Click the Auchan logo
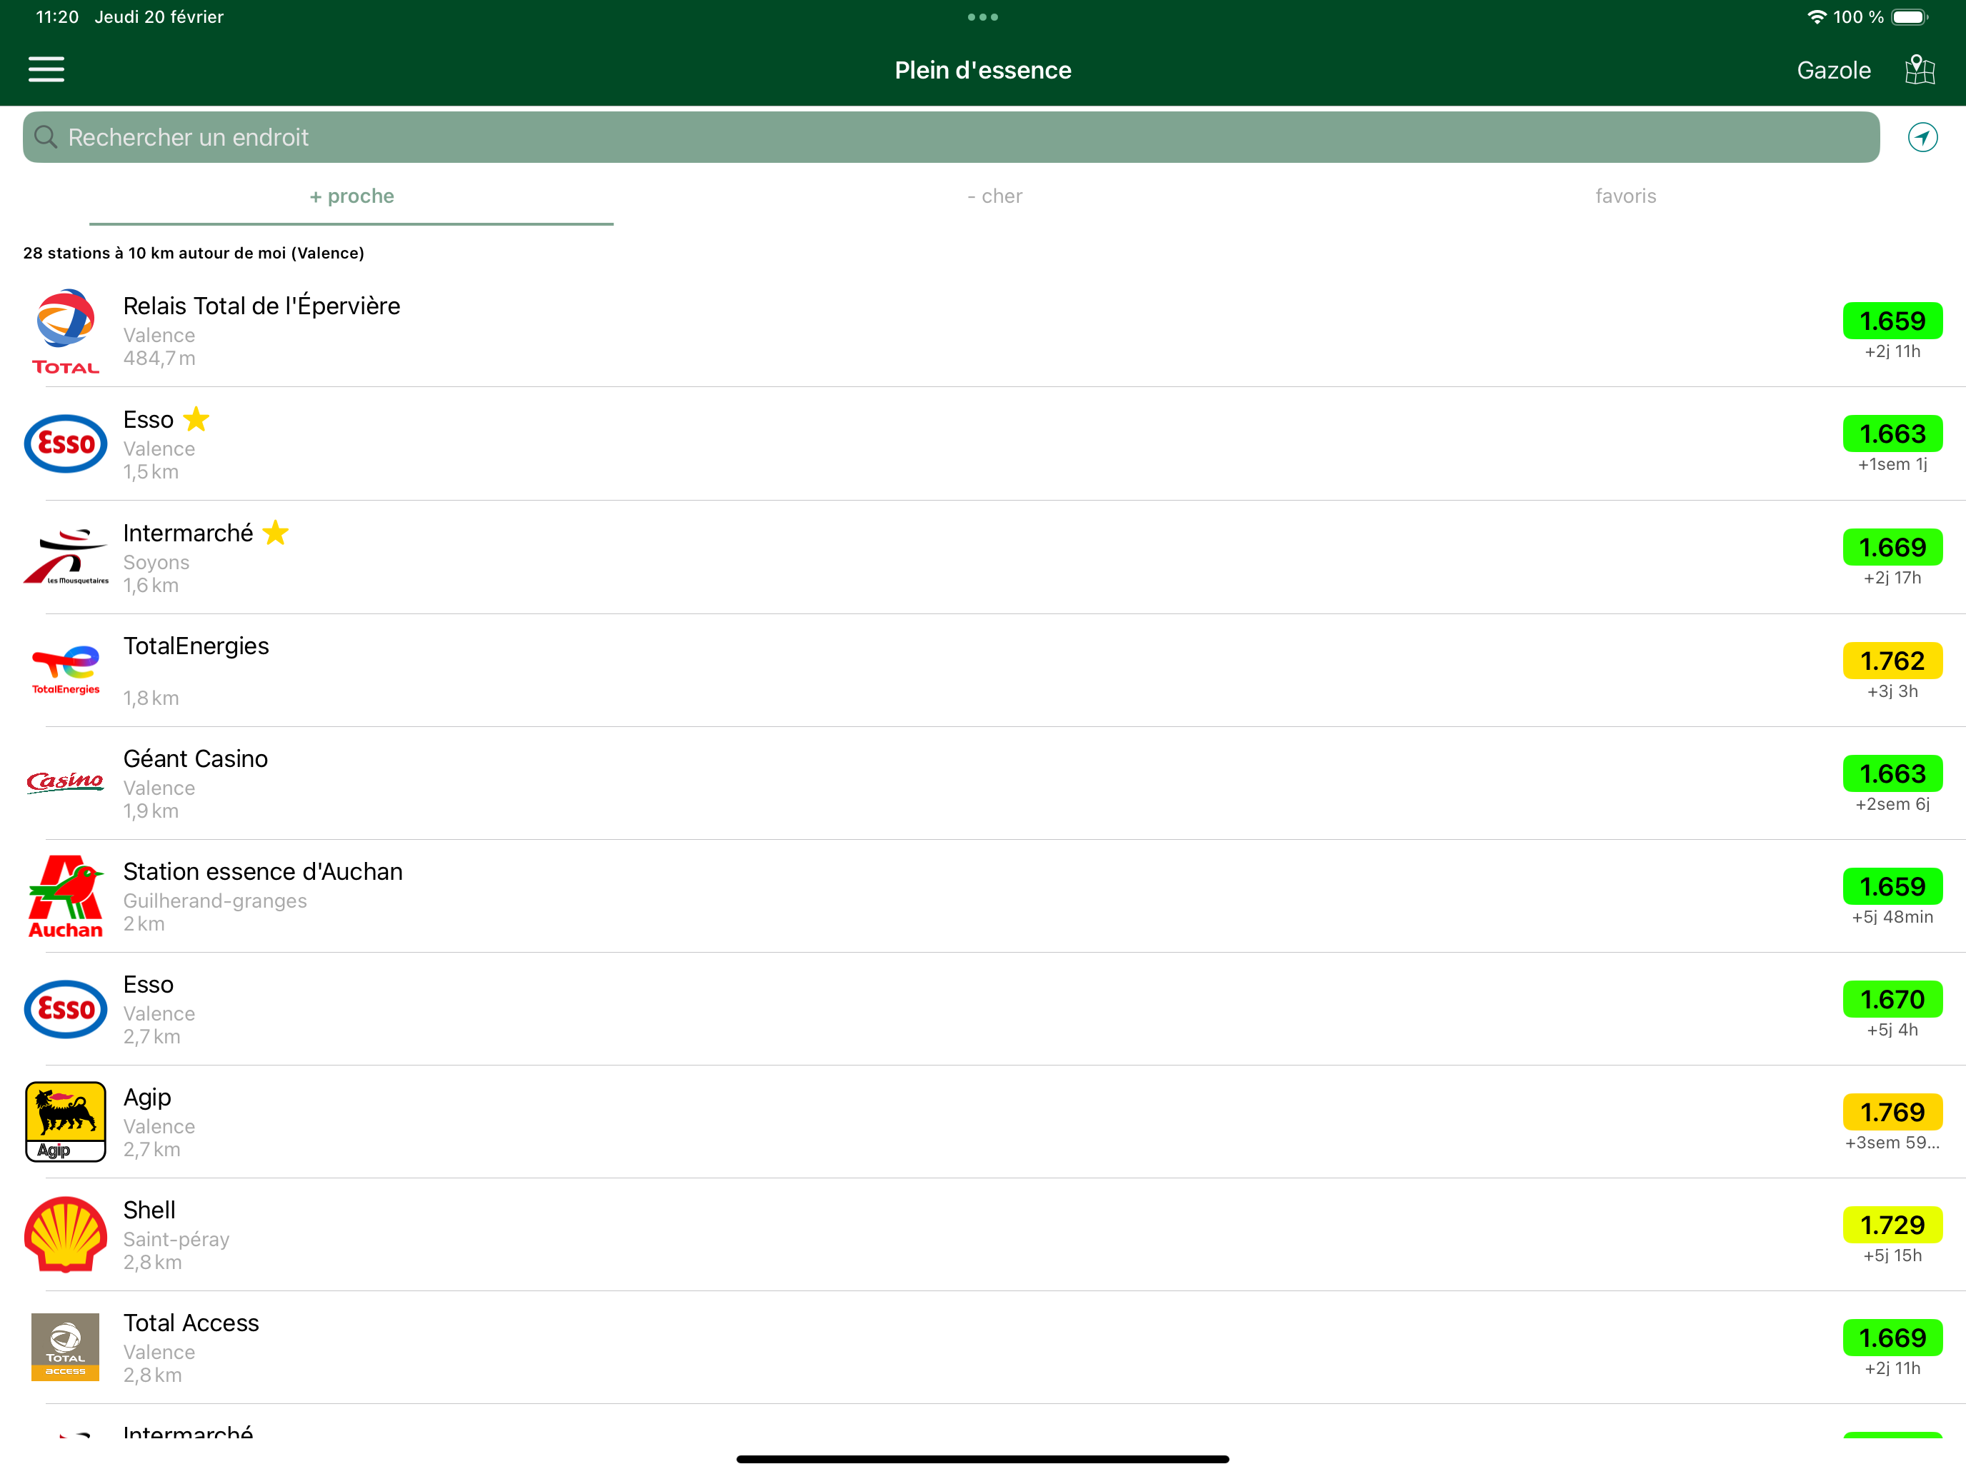 click(66, 896)
